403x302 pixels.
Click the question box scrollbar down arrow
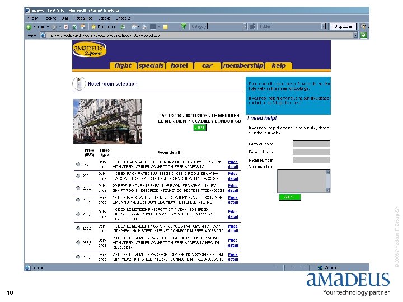(328, 190)
